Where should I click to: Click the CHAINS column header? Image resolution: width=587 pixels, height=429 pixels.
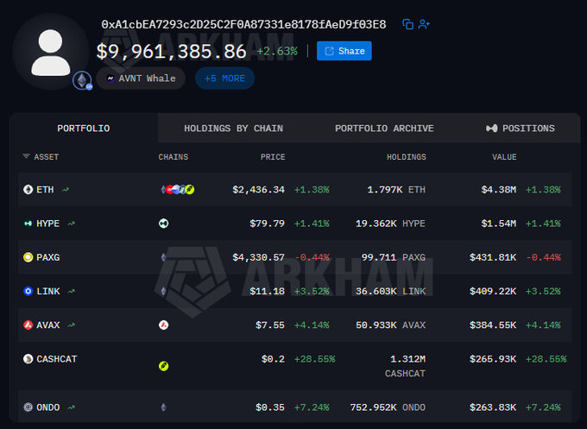pos(174,157)
